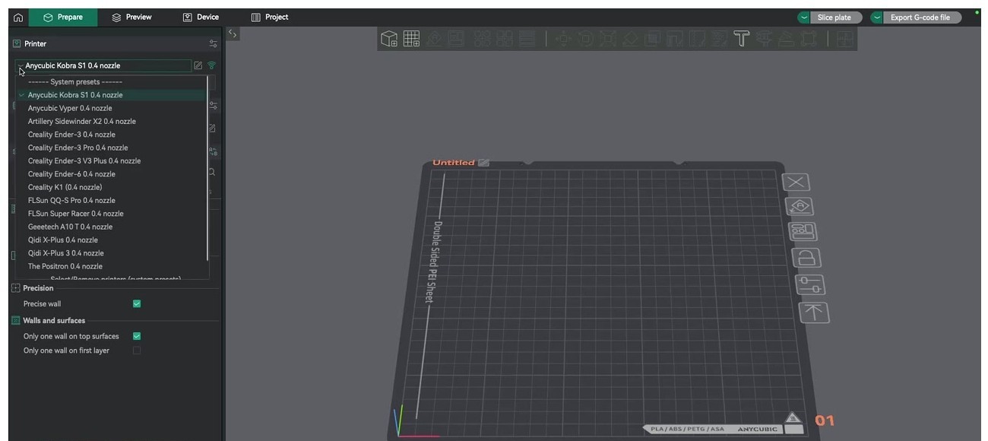The image size is (988, 441).
Task: Select the Move tool icon
Action: (563, 39)
